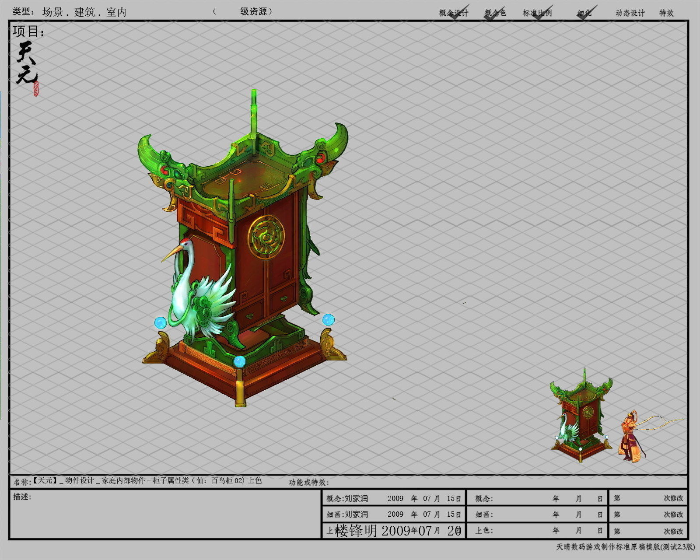This screenshot has height=560, width=700.
Task: Click the 天晴数码游戏制作标准原稿模版 footer text
Action: (625, 547)
